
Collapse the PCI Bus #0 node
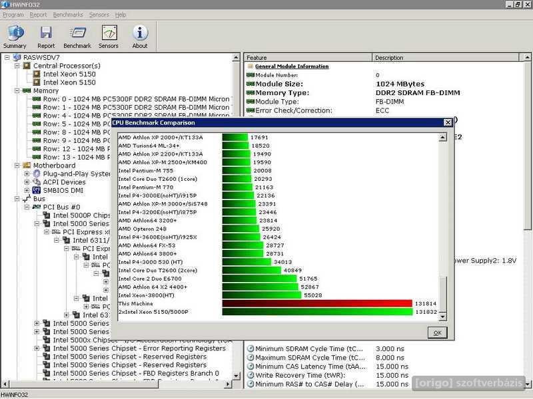27,207
